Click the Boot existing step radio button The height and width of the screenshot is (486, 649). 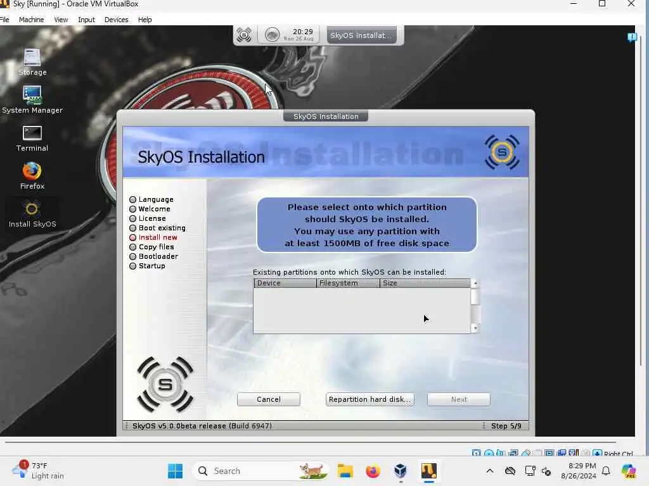click(x=133, y=228)
